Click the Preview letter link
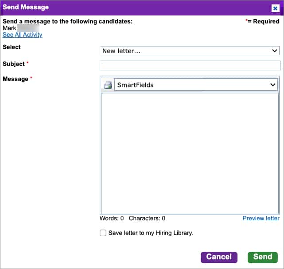The width and height of the screenshot is (284, 269). 261,218
